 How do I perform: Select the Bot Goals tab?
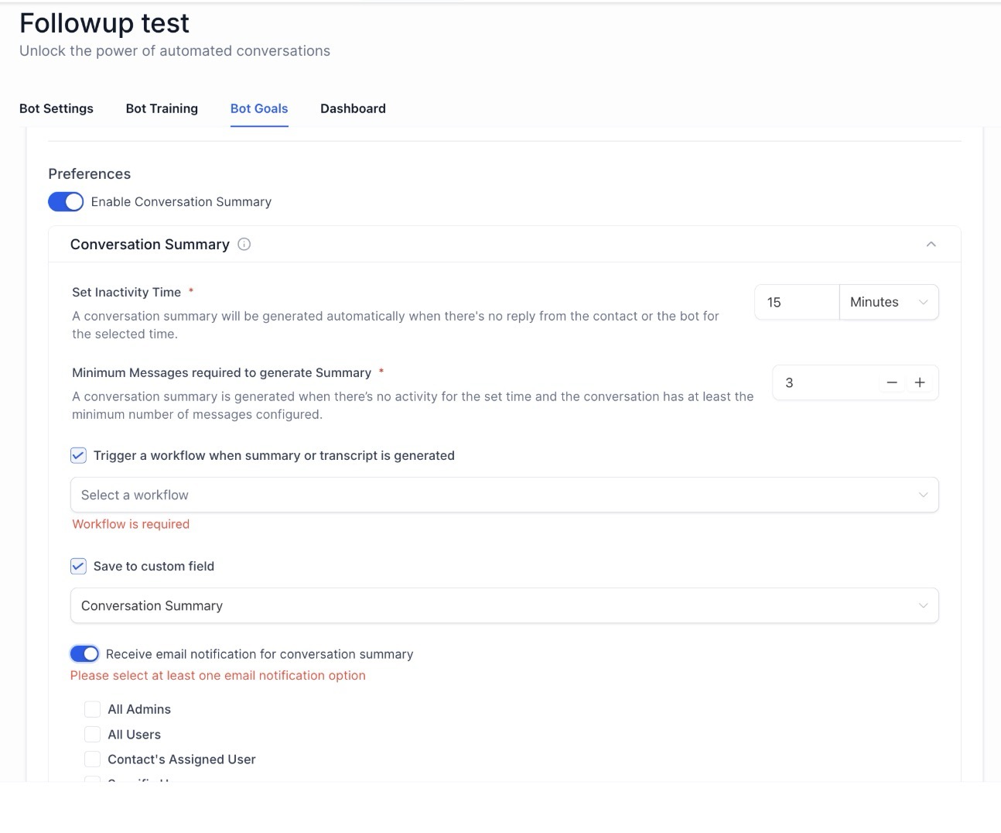pyautogui.click(x=259, y=108)
